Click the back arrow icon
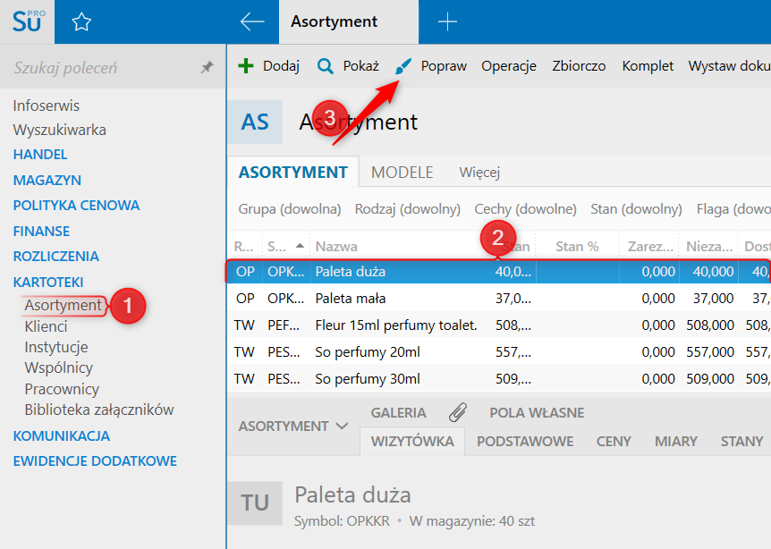The height and width of the screenshot is (549, 771). (x=252, y=22)
